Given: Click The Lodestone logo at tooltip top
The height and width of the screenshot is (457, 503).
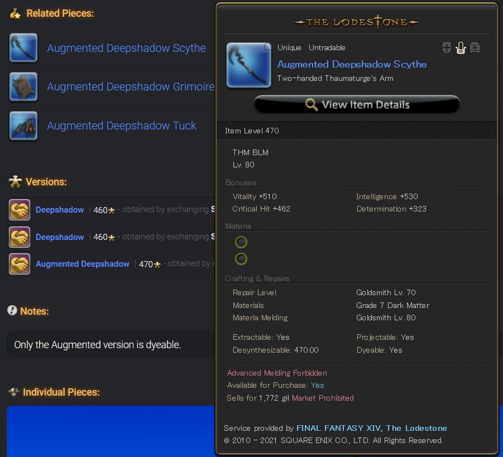Looking at the screenshot, I should (x=357, y=22).
